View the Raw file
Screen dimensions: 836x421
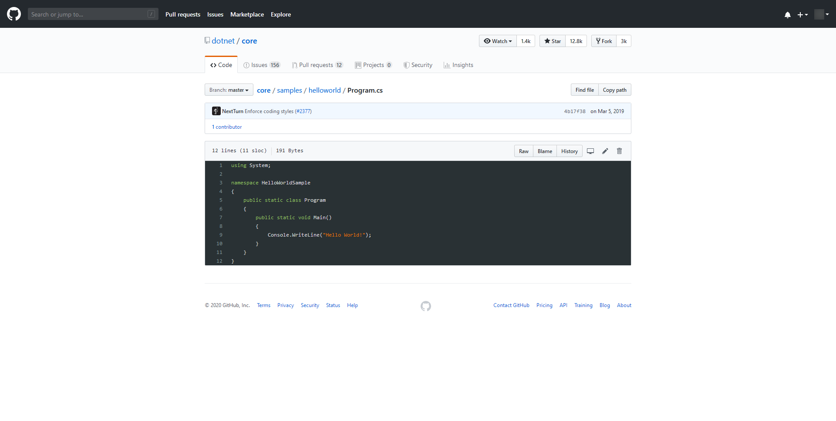point(523,151)
